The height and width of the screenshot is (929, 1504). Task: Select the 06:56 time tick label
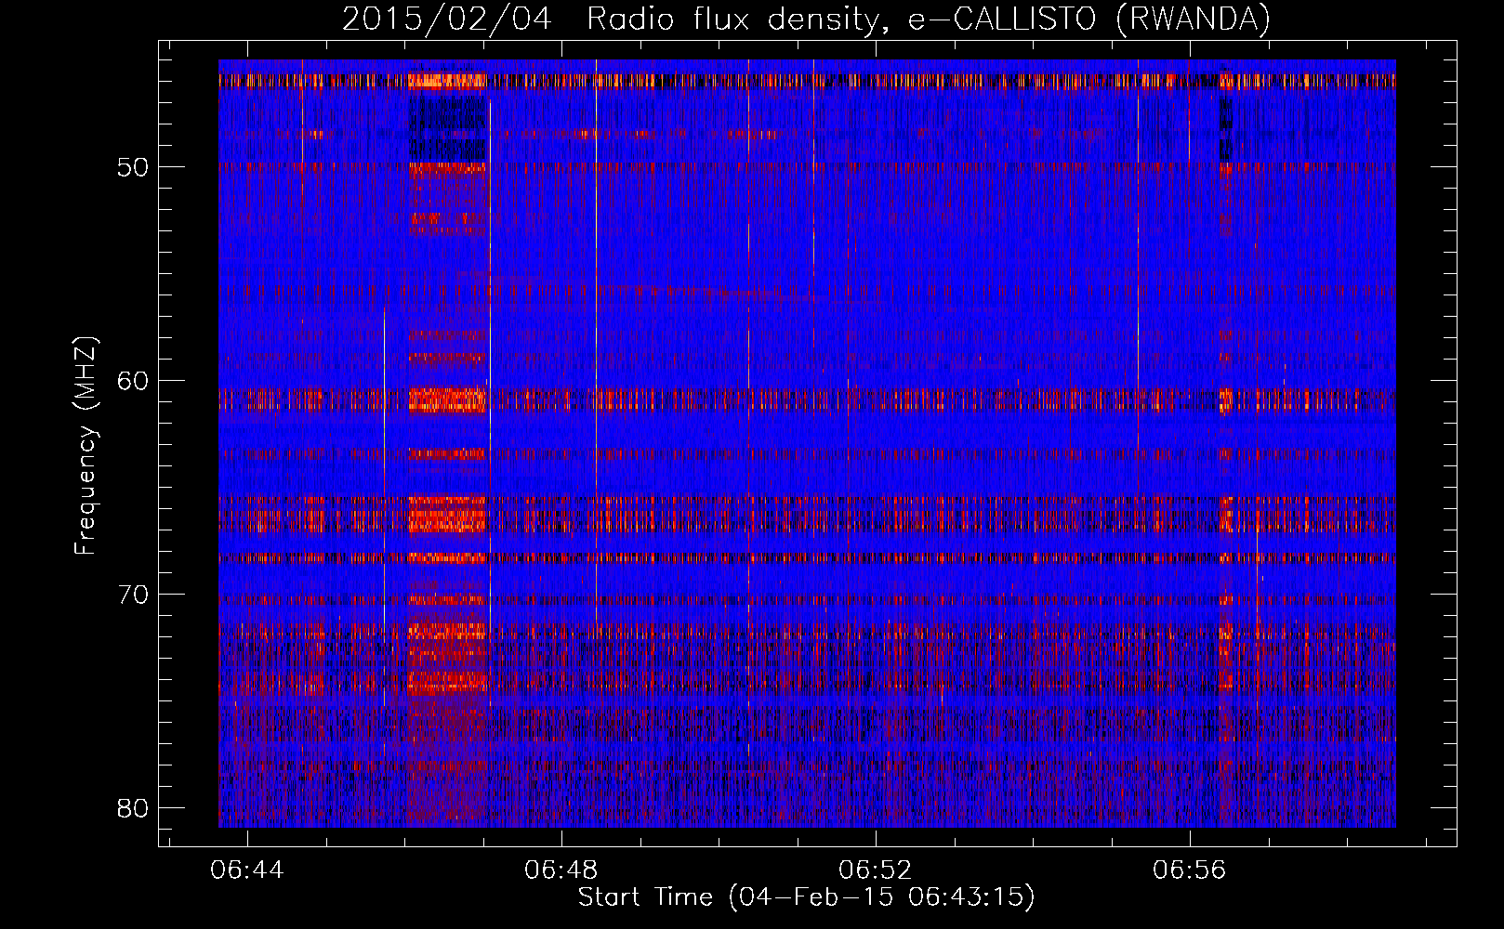coord(1190,870)
